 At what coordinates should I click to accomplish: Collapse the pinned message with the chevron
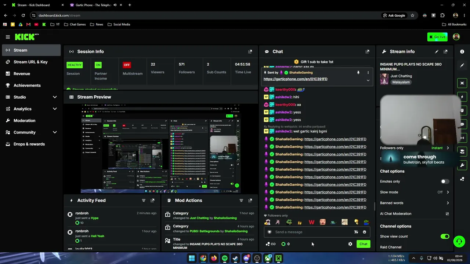368,80
